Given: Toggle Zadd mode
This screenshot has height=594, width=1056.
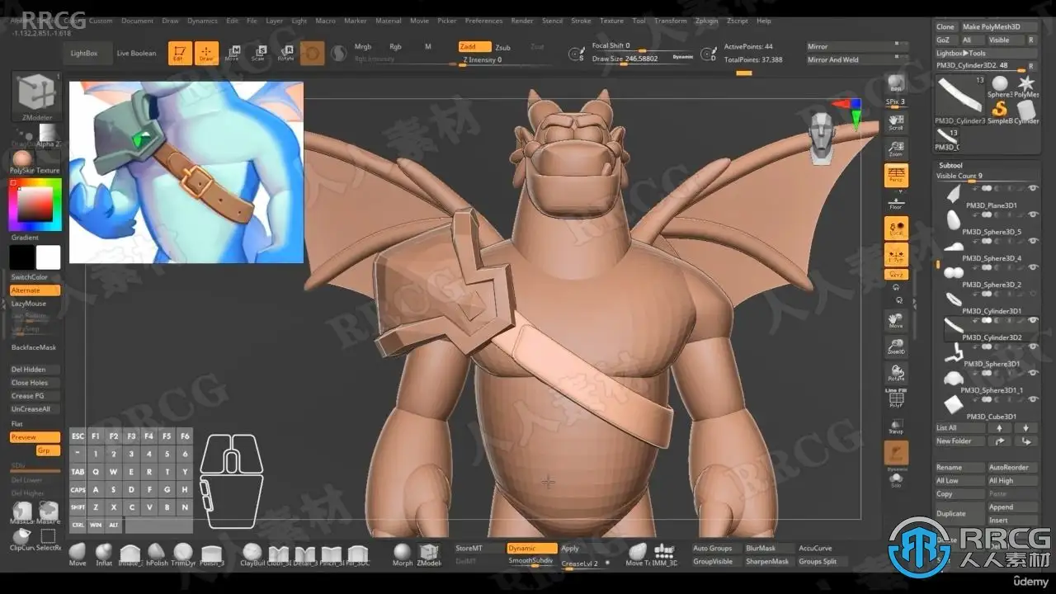Looking at the screenshot, I should click(474, 47).
